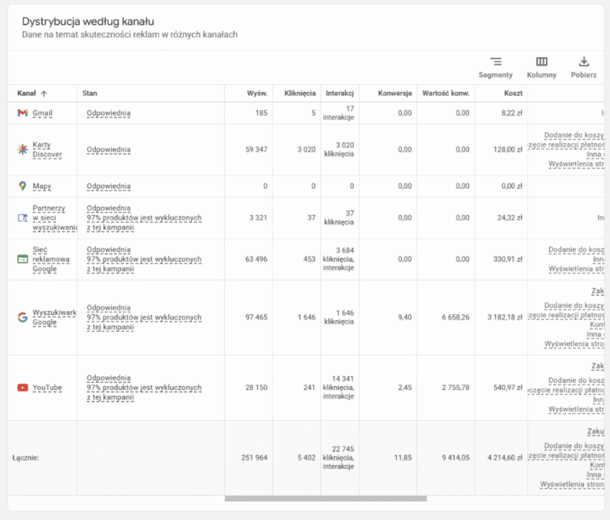Sort by the Wyśw. column header

(x=257, y=94)
